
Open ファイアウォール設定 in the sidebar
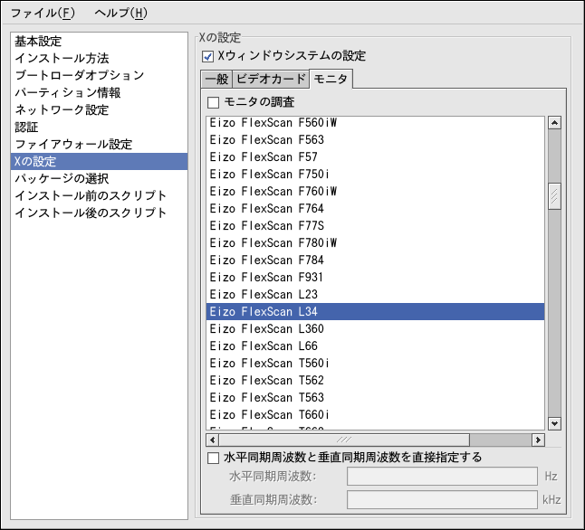(x=73, y=144)
